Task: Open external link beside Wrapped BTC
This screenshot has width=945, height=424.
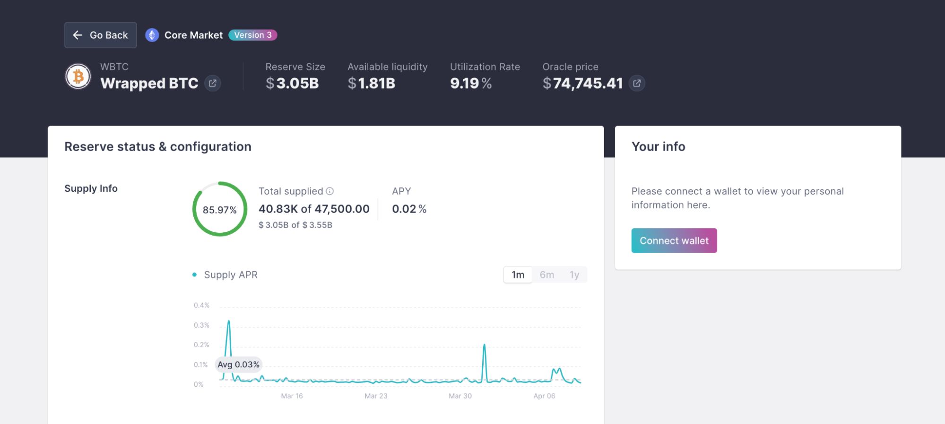Action: click(x=213, y=84)
